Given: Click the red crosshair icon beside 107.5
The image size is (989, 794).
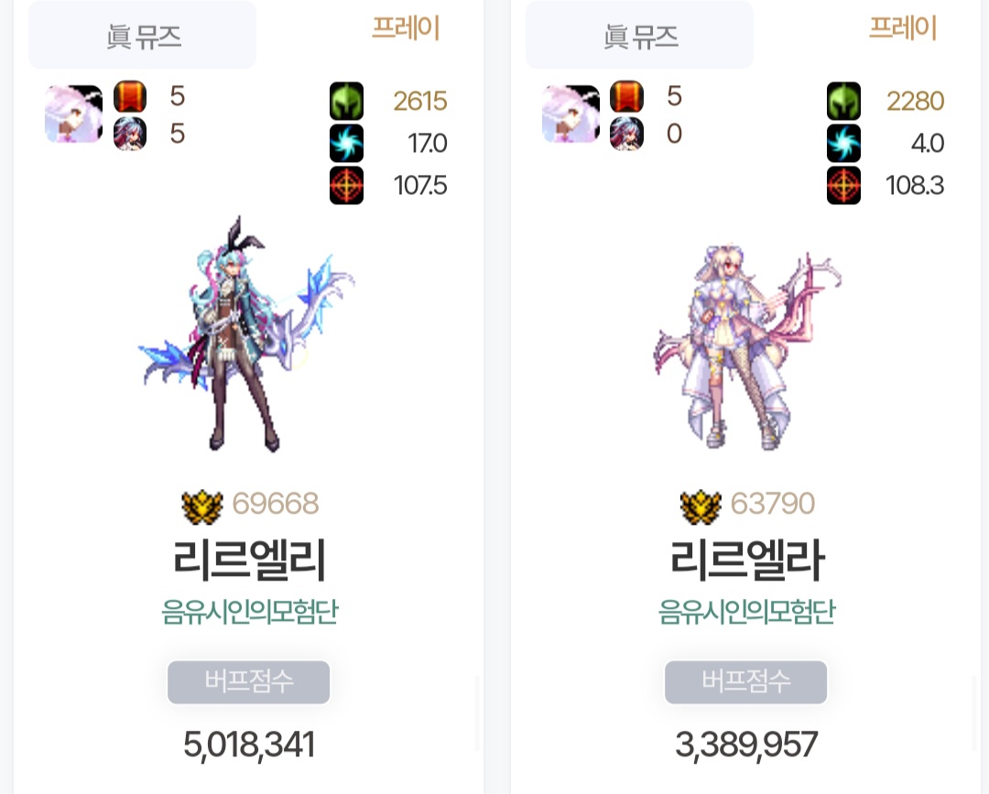Looking at the screenshot, I should tap(346, 185).
